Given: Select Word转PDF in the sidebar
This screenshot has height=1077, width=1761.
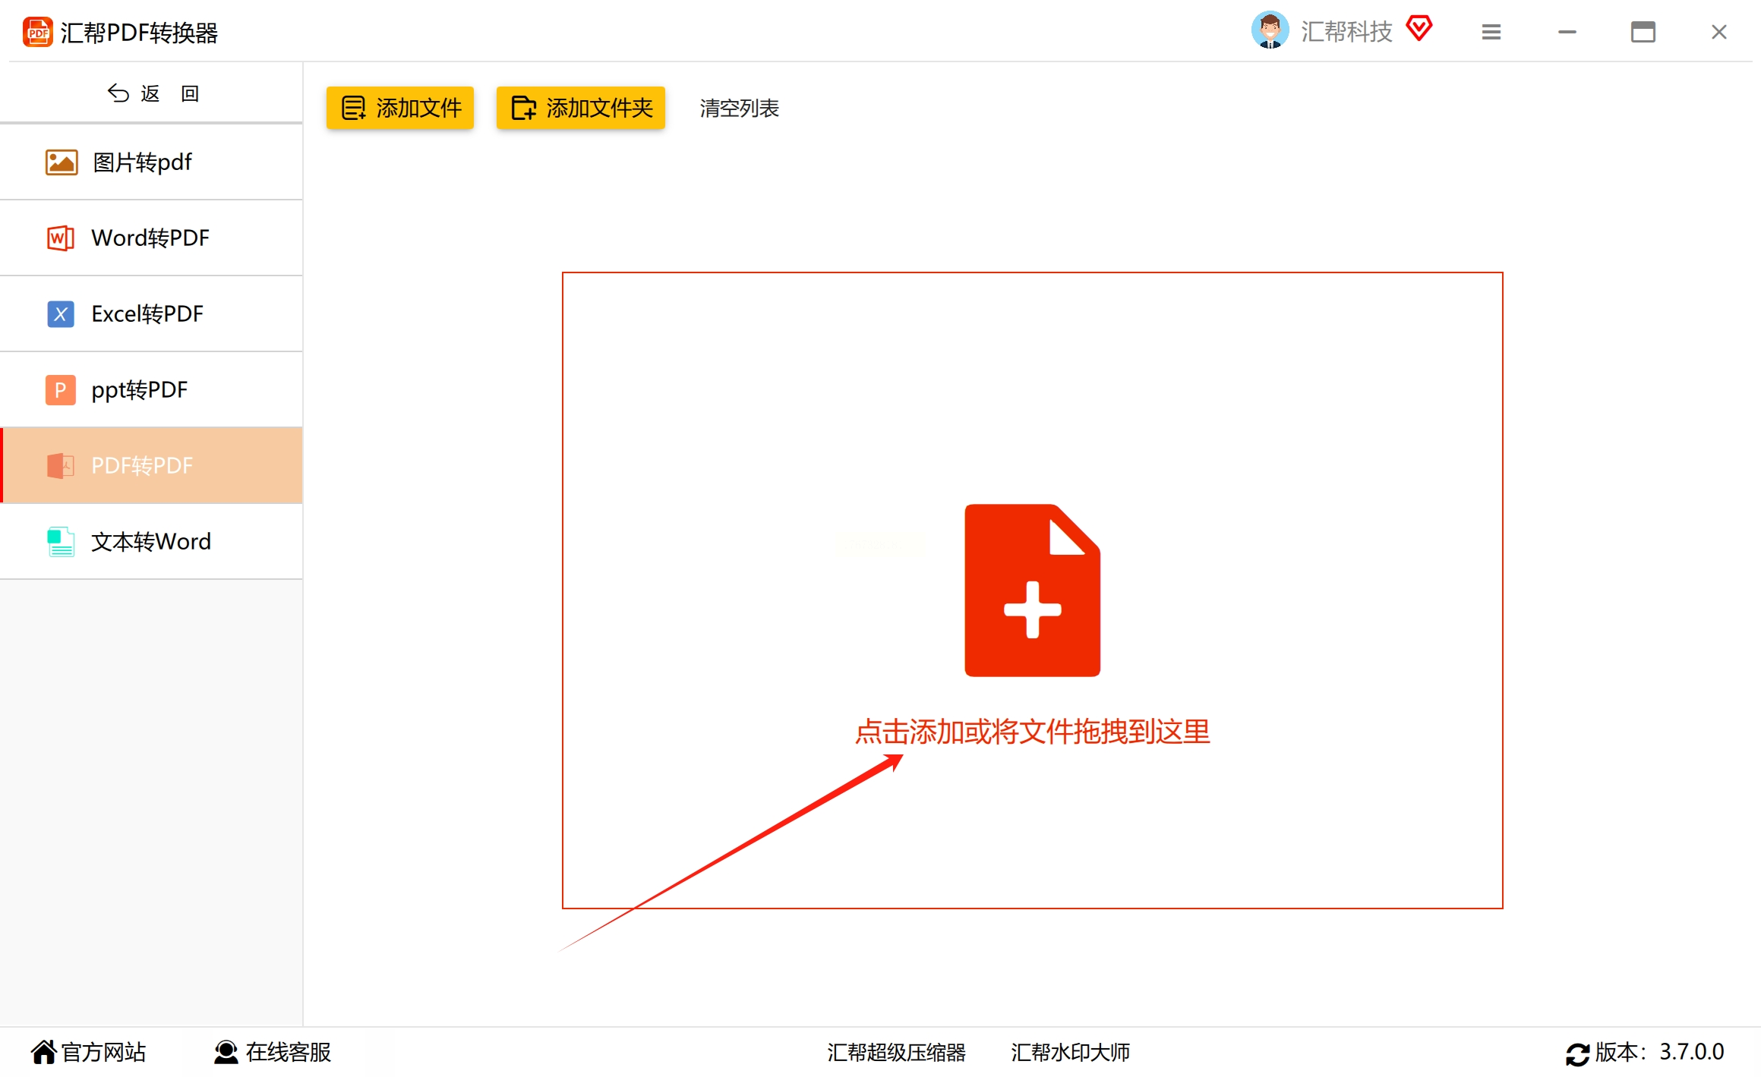Looking at the screenshot, I should point(151,238).
